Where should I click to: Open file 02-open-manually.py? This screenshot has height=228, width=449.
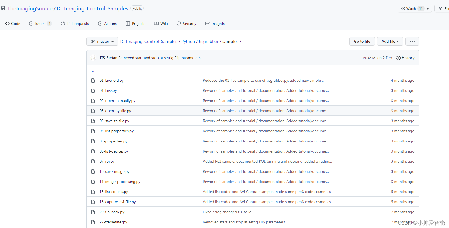tap(117, 101)
